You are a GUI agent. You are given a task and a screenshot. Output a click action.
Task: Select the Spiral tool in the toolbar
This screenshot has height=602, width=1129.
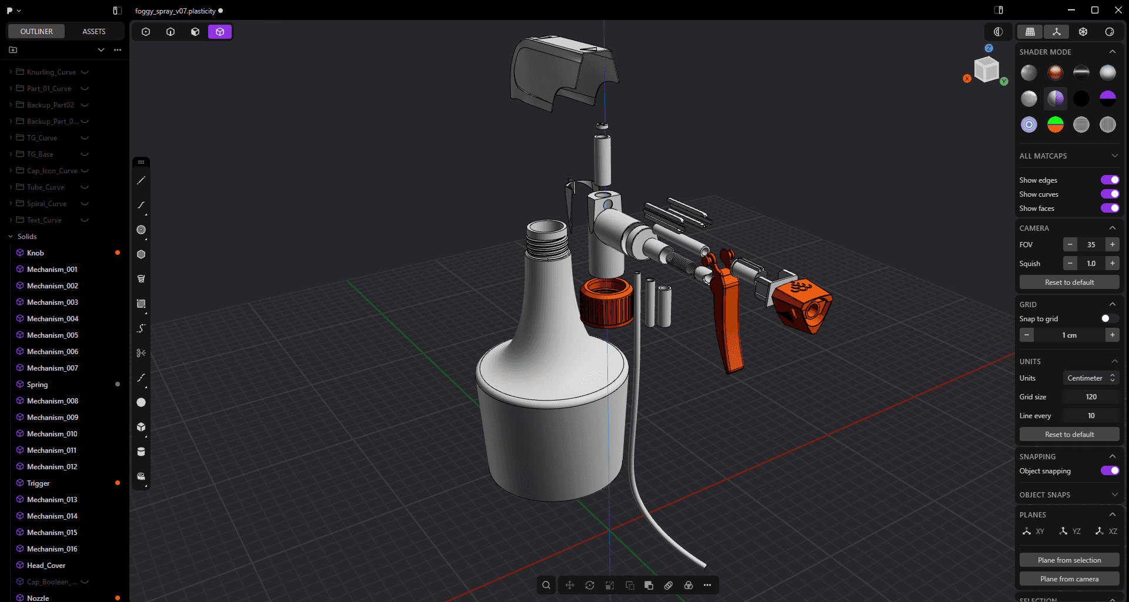(x=141, y=279)
